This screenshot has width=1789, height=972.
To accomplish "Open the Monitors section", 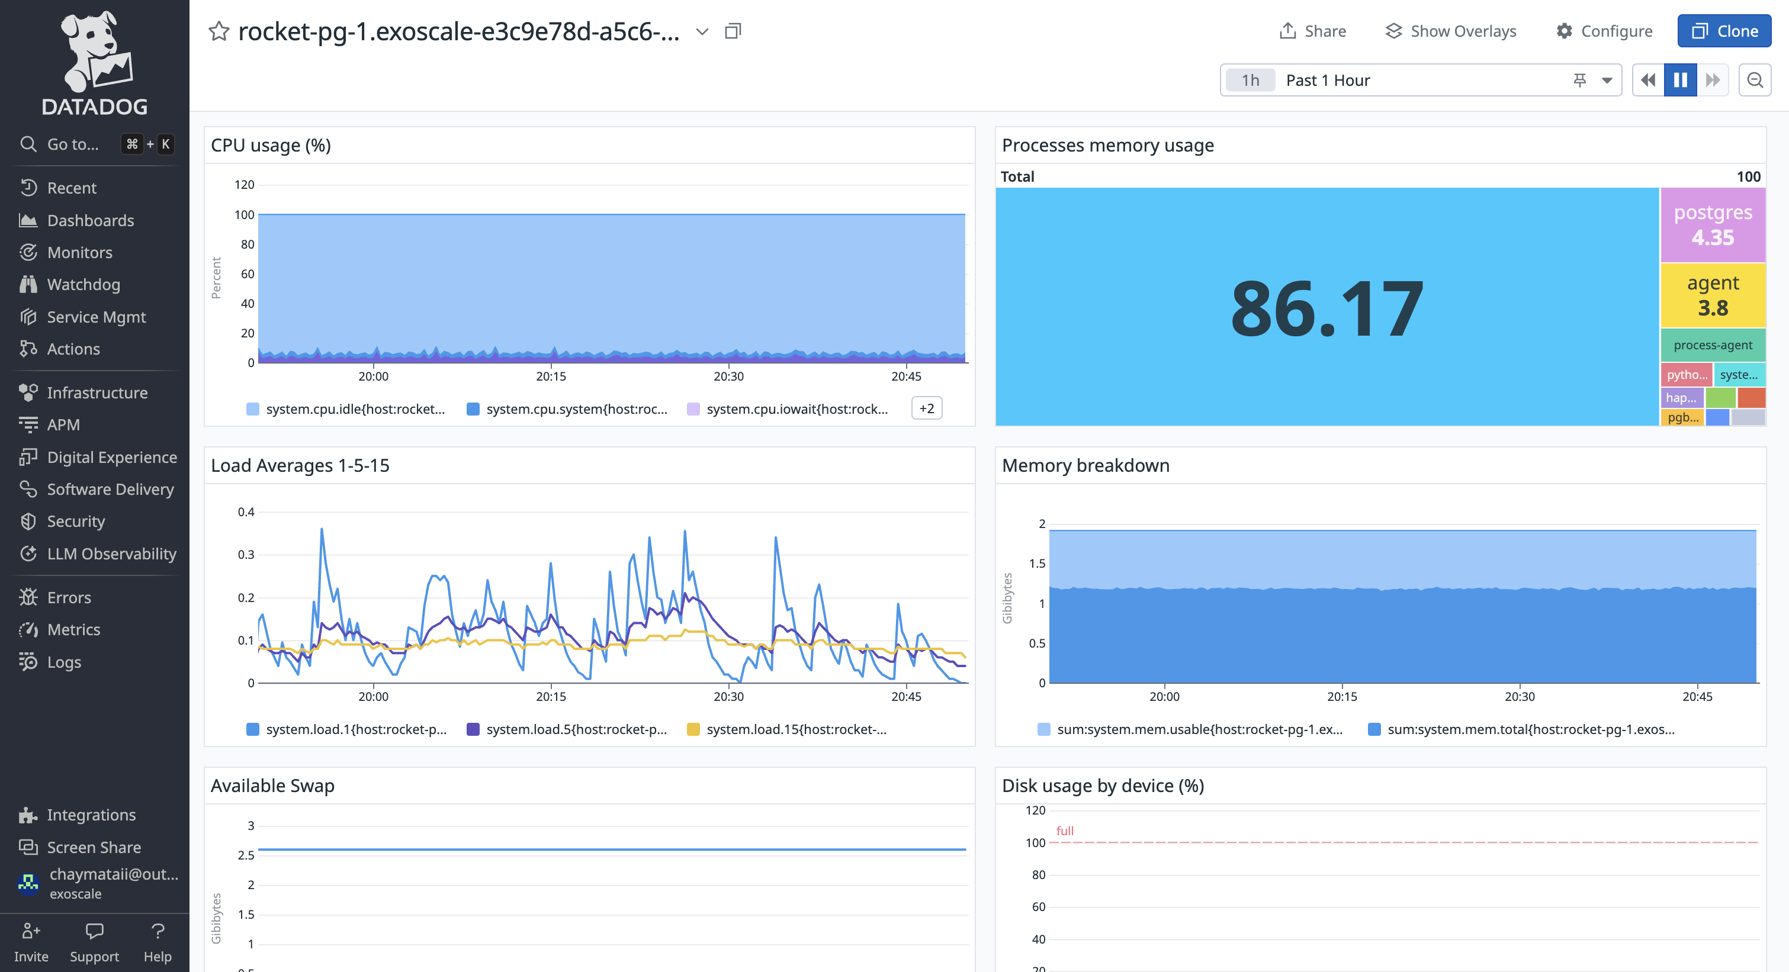I will [81, 252].
